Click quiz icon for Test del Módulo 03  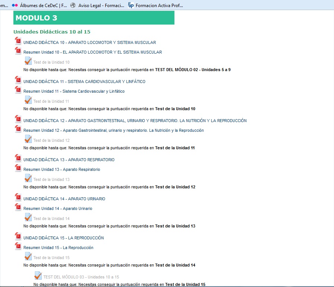tap(38, 276)
